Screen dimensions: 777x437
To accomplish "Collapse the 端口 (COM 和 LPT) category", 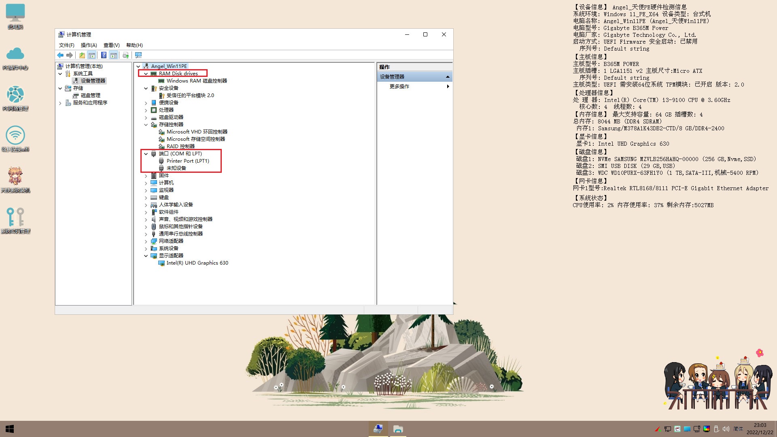I will click(x=146, y=154).
